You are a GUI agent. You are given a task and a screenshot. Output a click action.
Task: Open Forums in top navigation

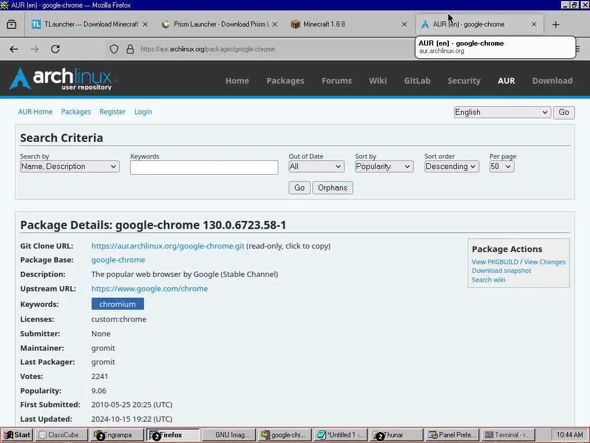coord(336,81)
